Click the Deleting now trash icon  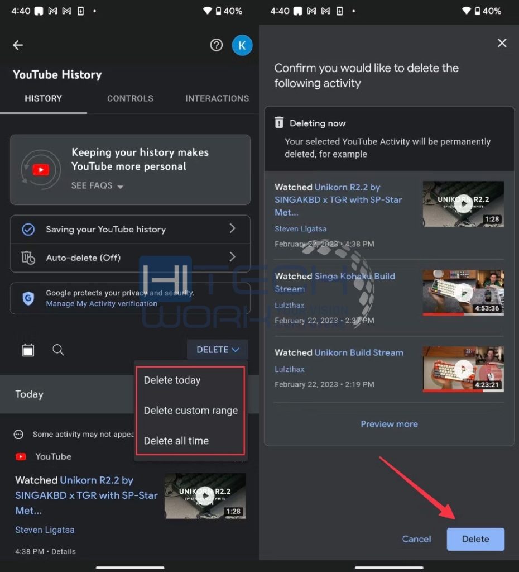click(279, 122)
